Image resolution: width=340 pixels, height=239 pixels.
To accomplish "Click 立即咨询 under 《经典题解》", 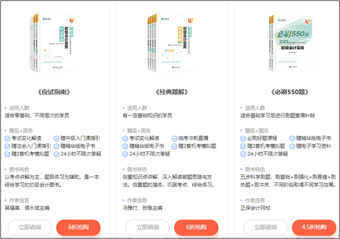I will pyautogui.click(x=148, y=227).
